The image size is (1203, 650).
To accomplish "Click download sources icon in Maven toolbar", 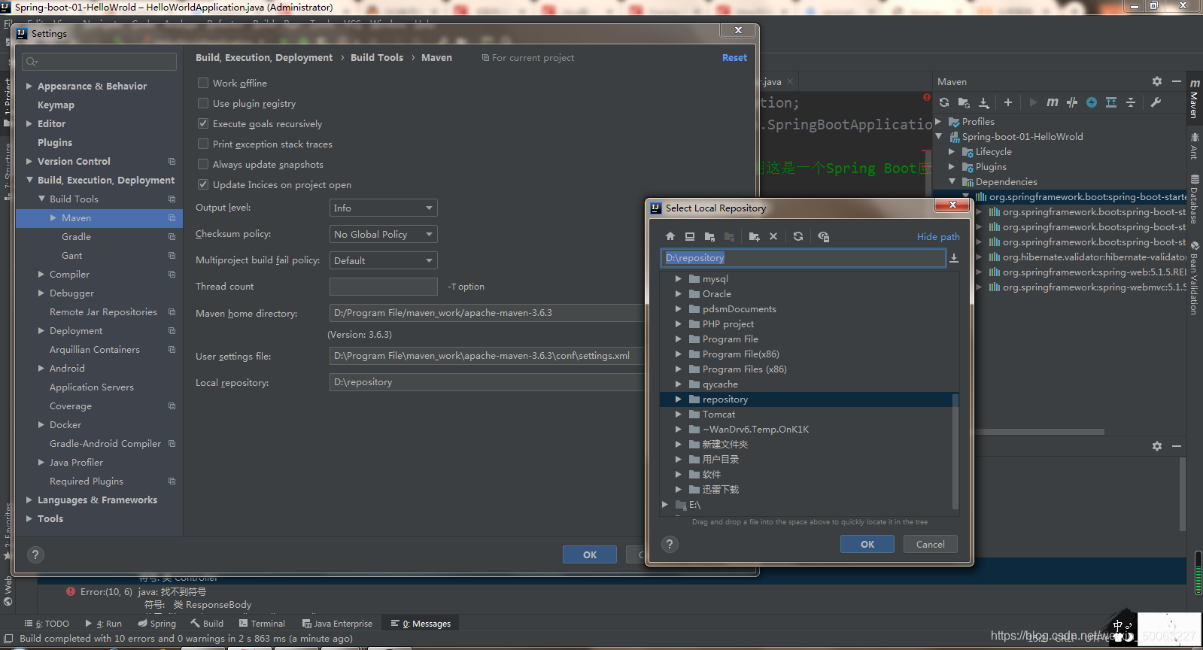I will pos(983,102).
